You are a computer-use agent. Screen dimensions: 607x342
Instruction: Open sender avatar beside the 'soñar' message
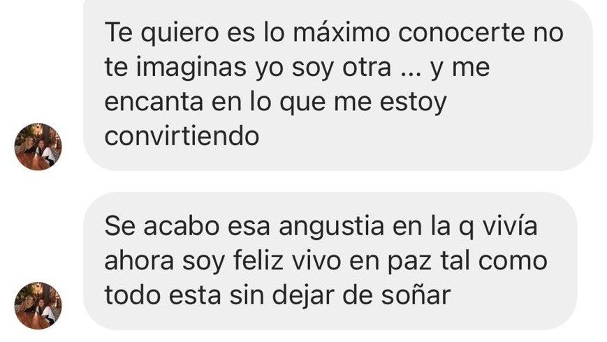(38, 306)
